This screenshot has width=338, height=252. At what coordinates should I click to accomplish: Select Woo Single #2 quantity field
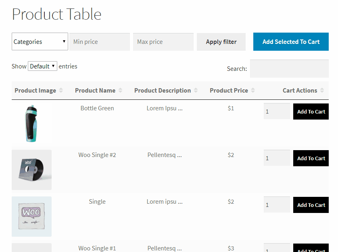[276, 158]
